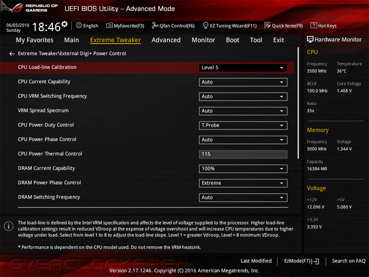Open the Exit tab
The width and height of the screenshot is (369, 277).
[278, 40]
